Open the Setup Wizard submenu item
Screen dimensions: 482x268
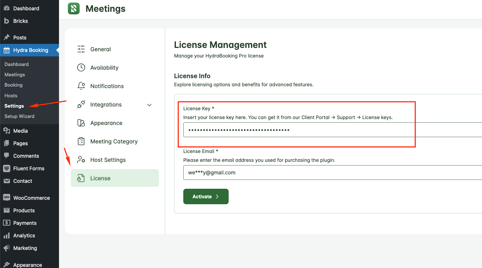click(20, 116)
